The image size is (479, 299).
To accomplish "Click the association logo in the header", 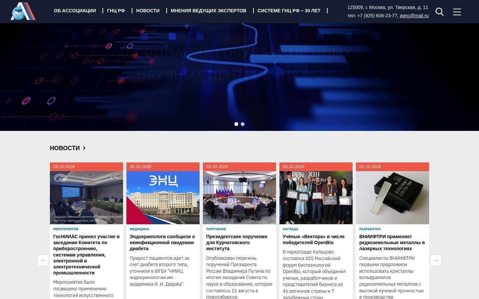I will point(23,11).
